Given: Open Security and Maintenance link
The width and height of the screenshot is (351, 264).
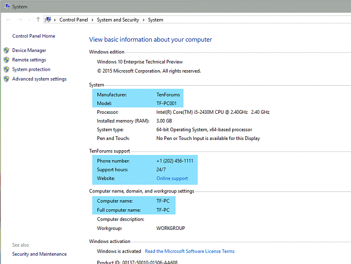Looking at the screenshot, I should tap(39, 254).
